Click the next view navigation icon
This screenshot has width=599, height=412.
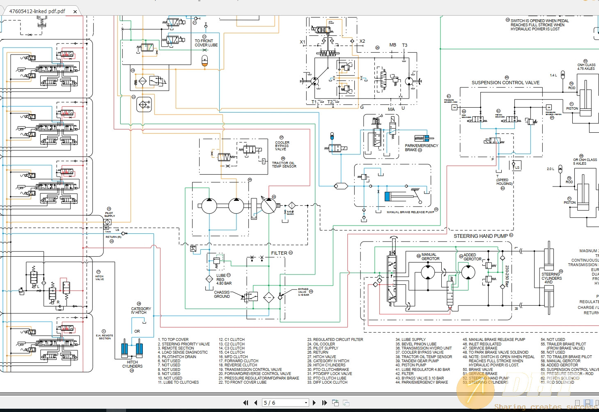tap(346, 403)
